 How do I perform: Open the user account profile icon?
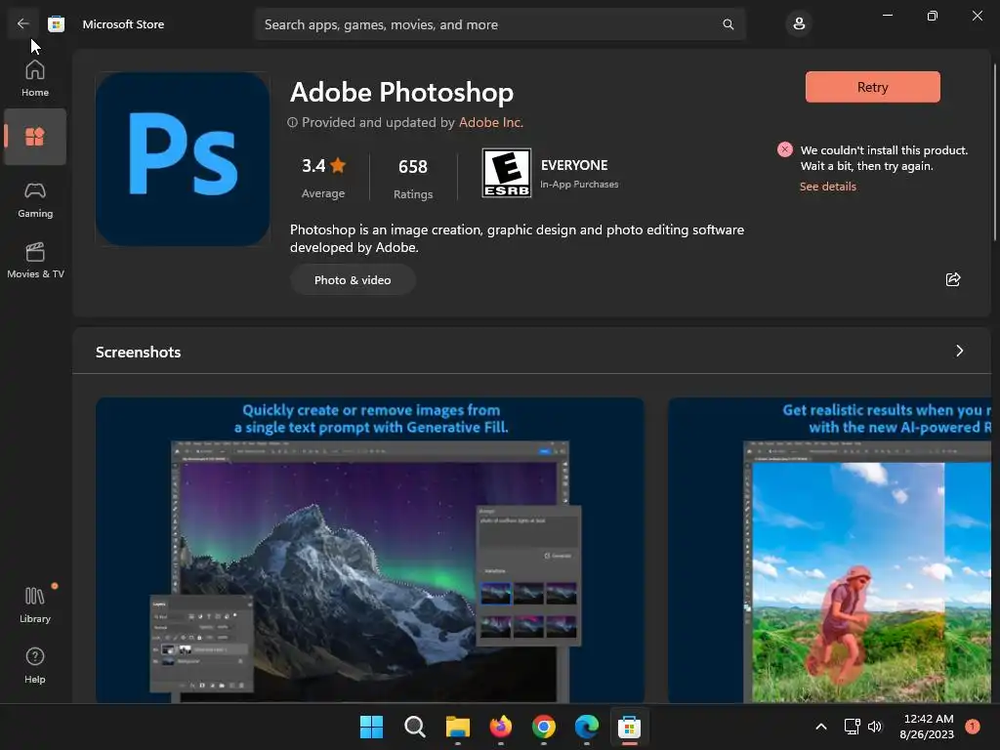click(799, 24)
